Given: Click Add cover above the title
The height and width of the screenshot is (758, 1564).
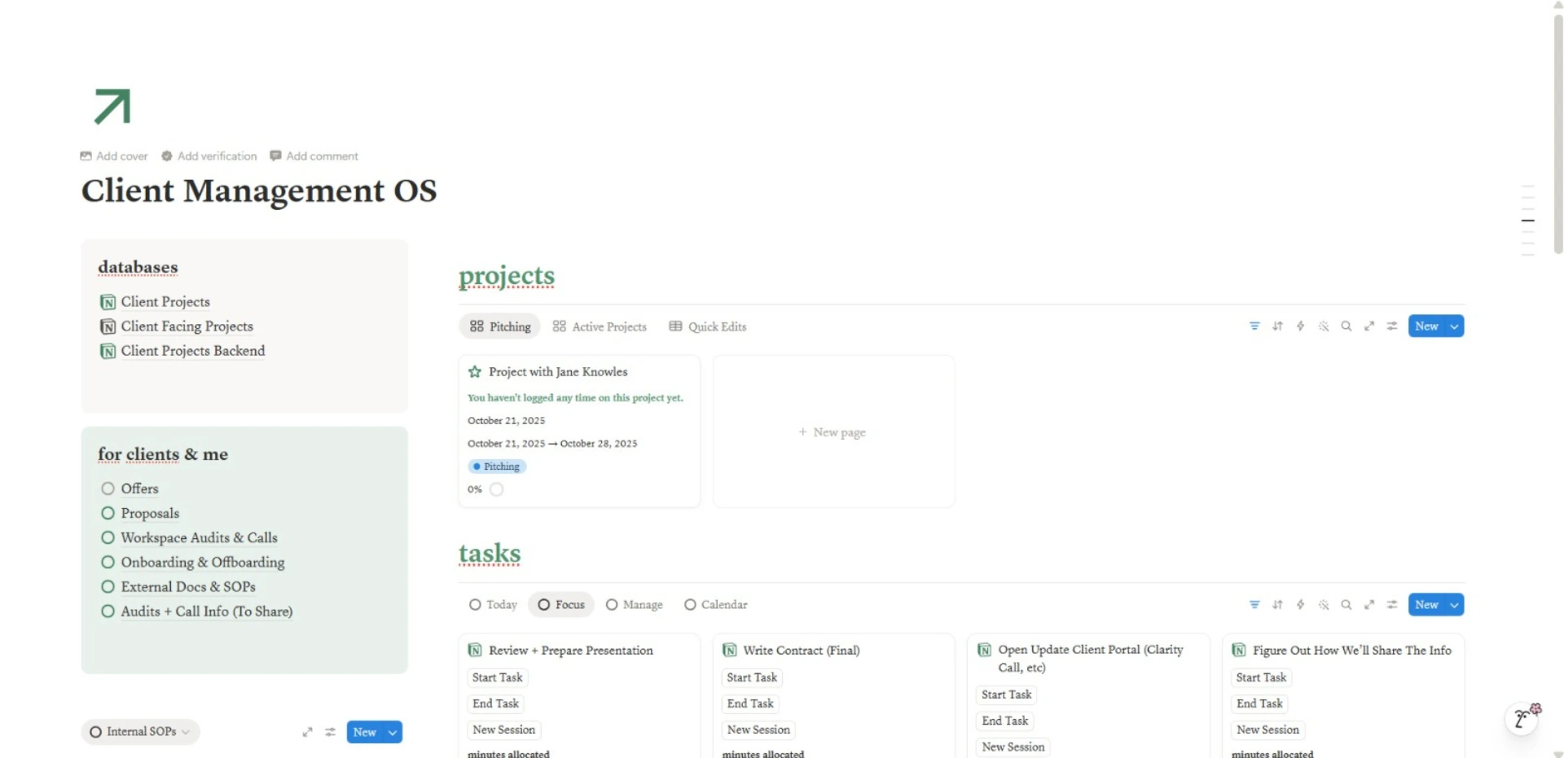Looking at the screenshot, I should point(114,156).
